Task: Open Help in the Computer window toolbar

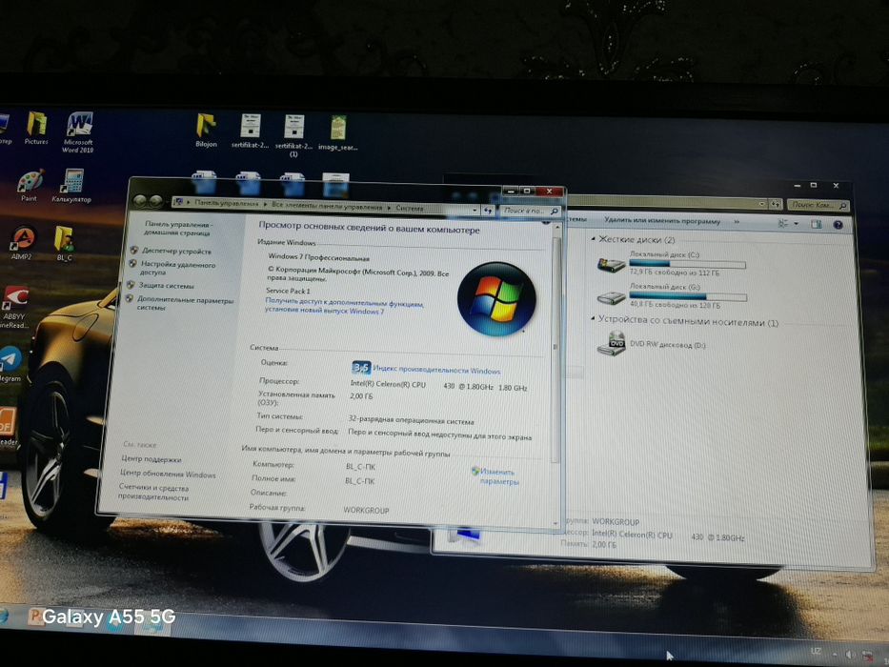Action: [x=838, y=225]
